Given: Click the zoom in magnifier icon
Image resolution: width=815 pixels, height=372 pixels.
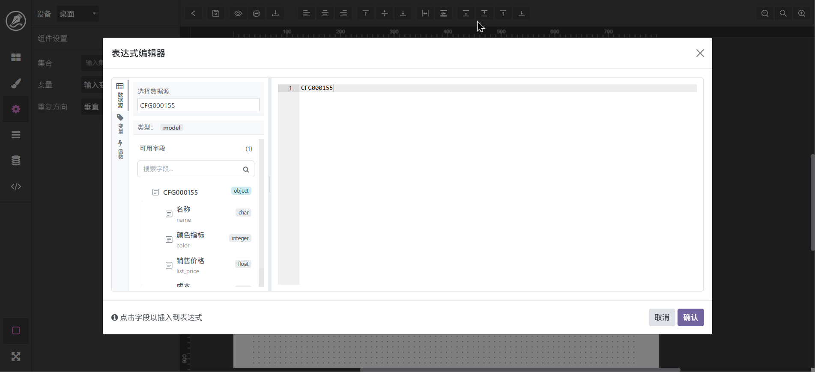Looking at the screenshot, I should (x=802, y=13).
